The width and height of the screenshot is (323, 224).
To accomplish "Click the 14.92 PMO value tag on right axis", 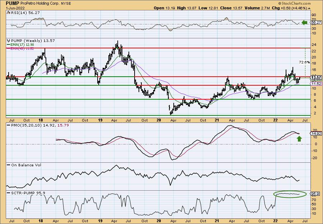I will pos(316,134).
